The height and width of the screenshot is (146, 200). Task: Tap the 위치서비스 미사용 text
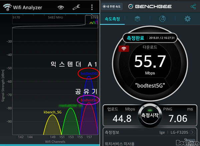(120, 144)
